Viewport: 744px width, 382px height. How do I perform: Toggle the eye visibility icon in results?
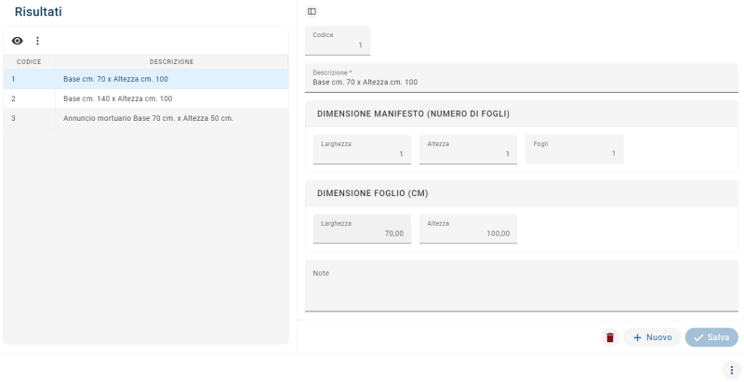click(17, 41)
